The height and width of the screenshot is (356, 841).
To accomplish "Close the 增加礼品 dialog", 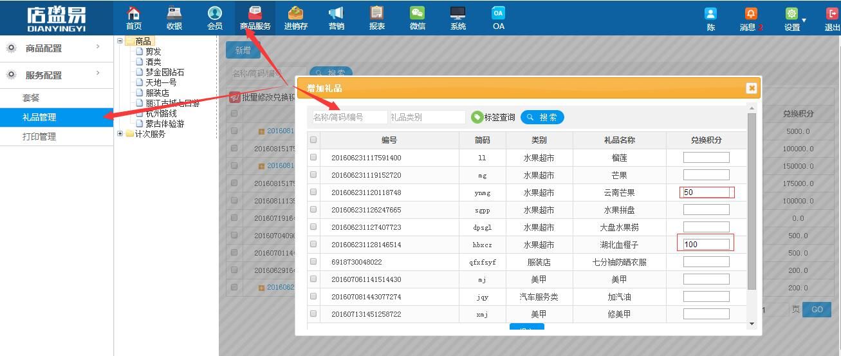I will [x=752, y=88].
